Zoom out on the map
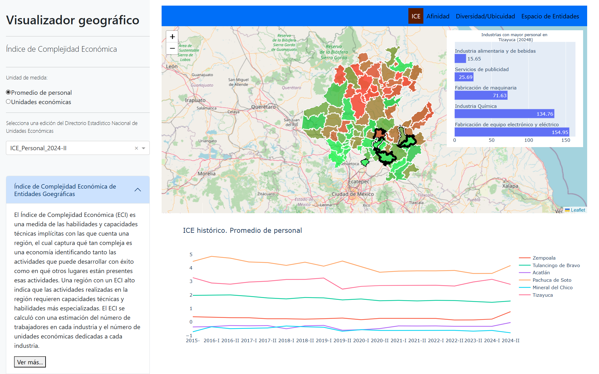This screenshot has width=599, height=374. 172,49
